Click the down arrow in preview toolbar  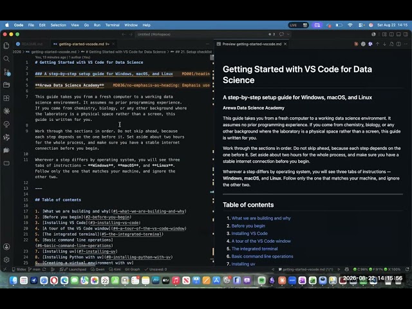tap(384, 44)
